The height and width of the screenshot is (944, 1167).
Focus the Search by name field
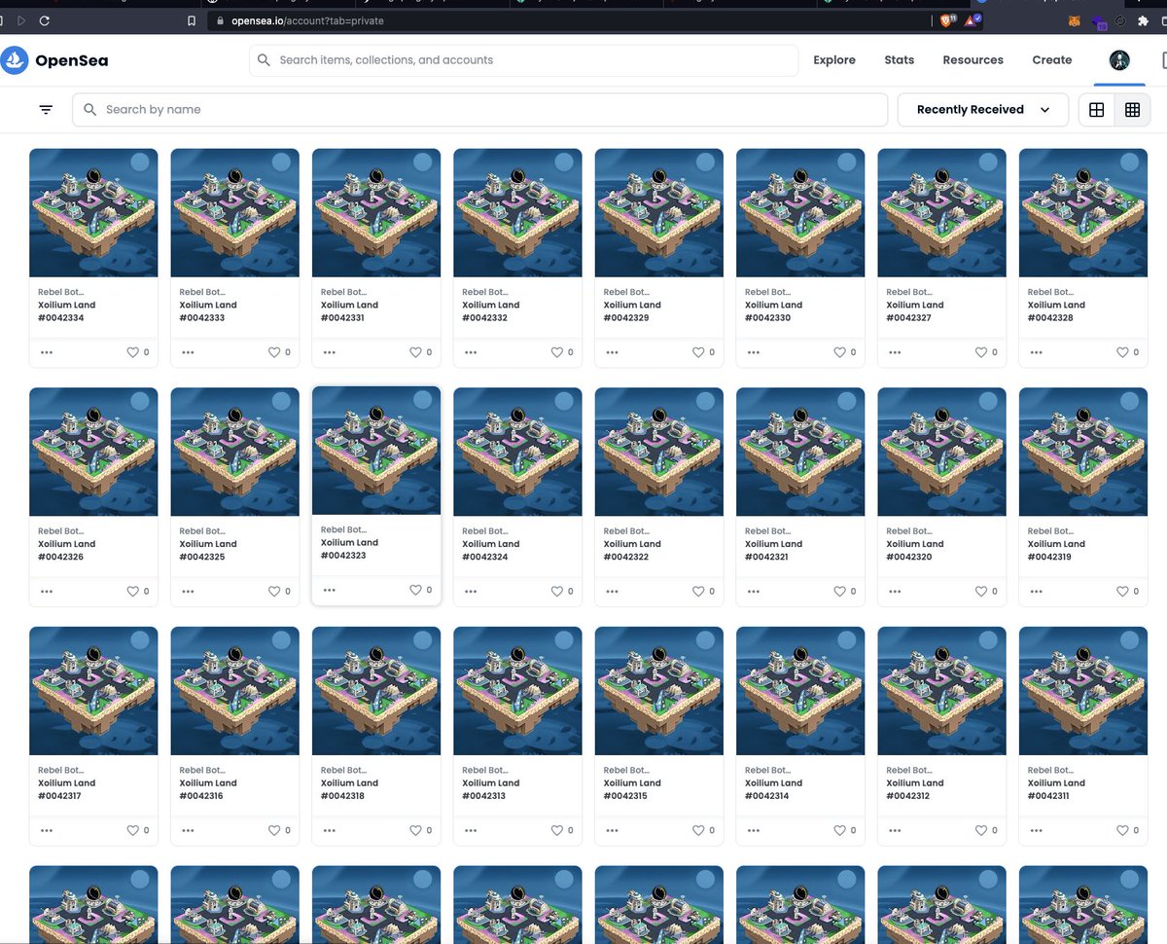click(x=479, y=110)
